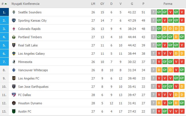Click the Los Angeles Galaxy logo
The image size is (186, 116).
[14, 53]
